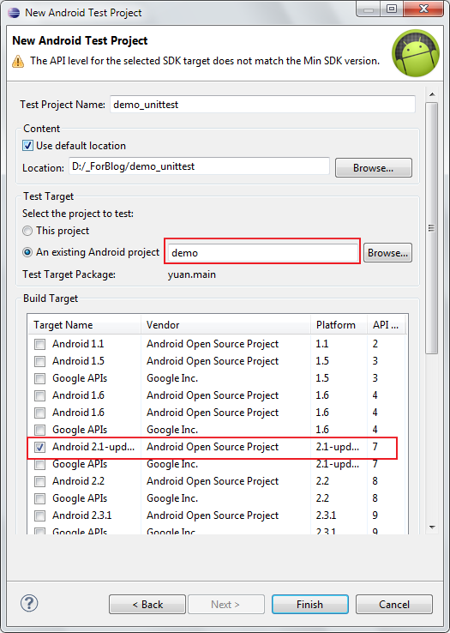Go to previous page with Back
The height and width of the screenshot is (633, 450).
click(x=147, y=605)
